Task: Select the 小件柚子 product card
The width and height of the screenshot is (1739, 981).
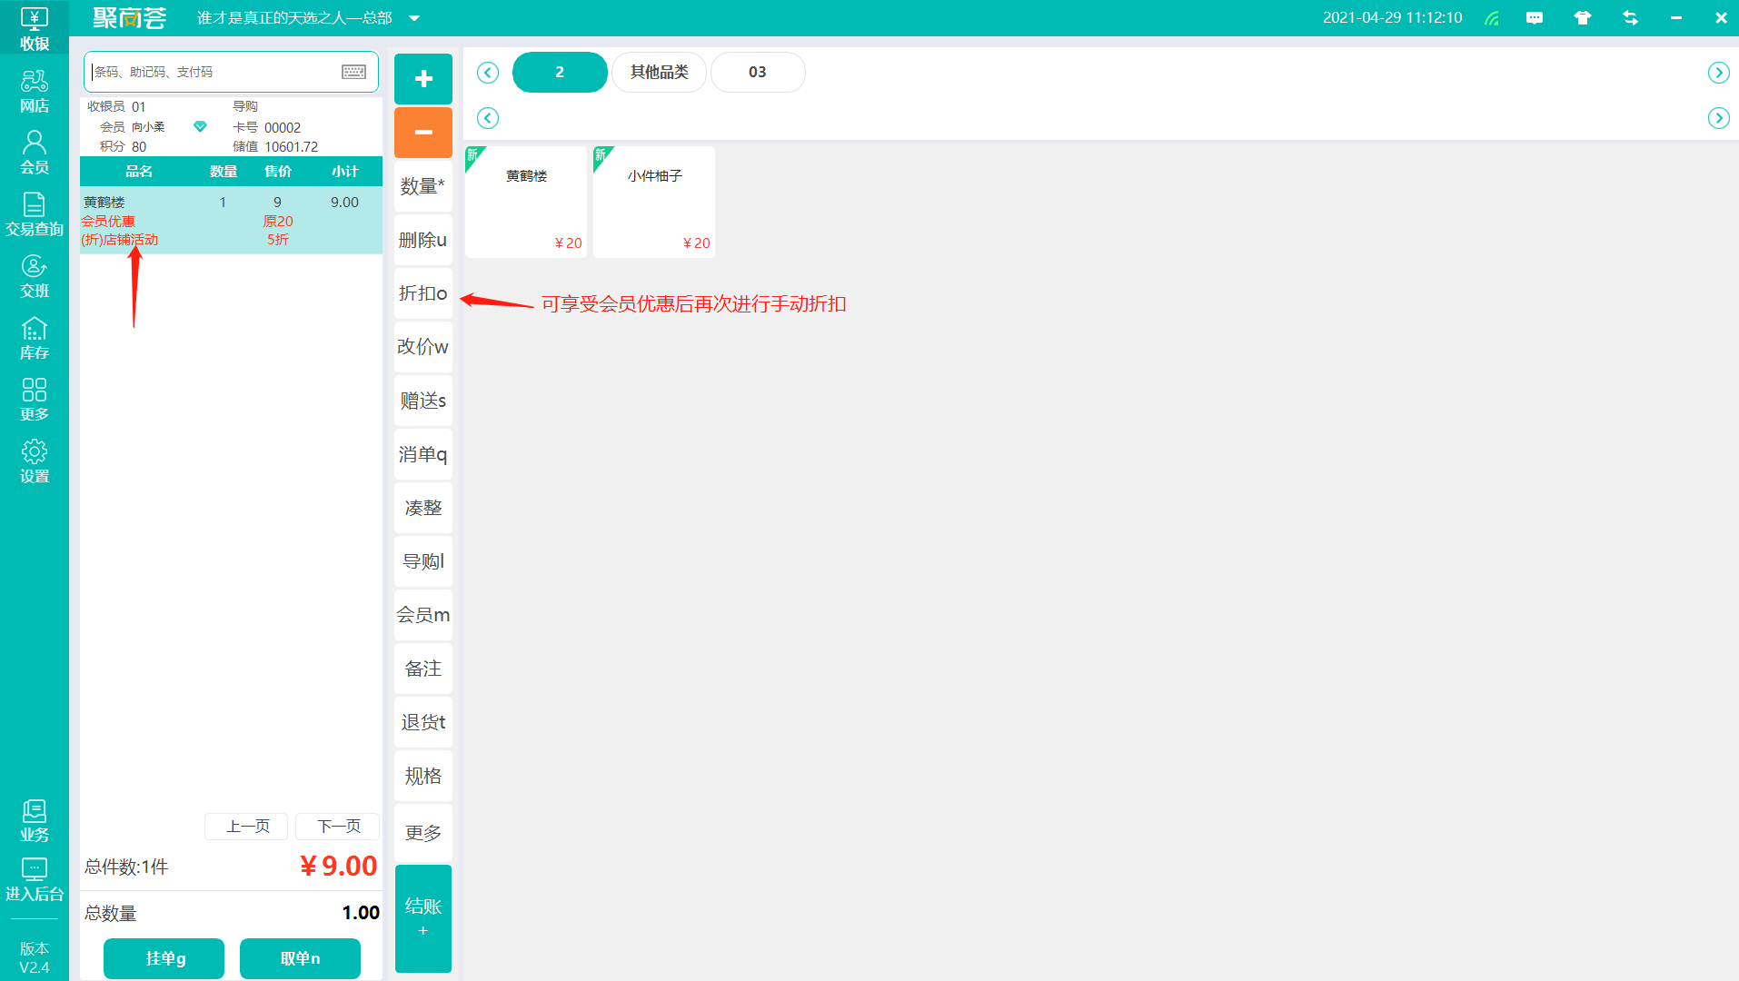Action: [654, 202]
